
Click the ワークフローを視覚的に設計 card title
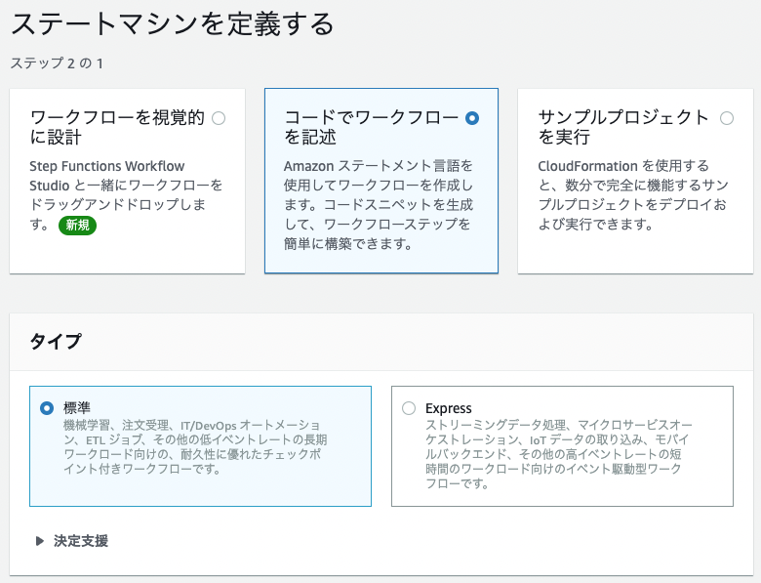(117, 127)
